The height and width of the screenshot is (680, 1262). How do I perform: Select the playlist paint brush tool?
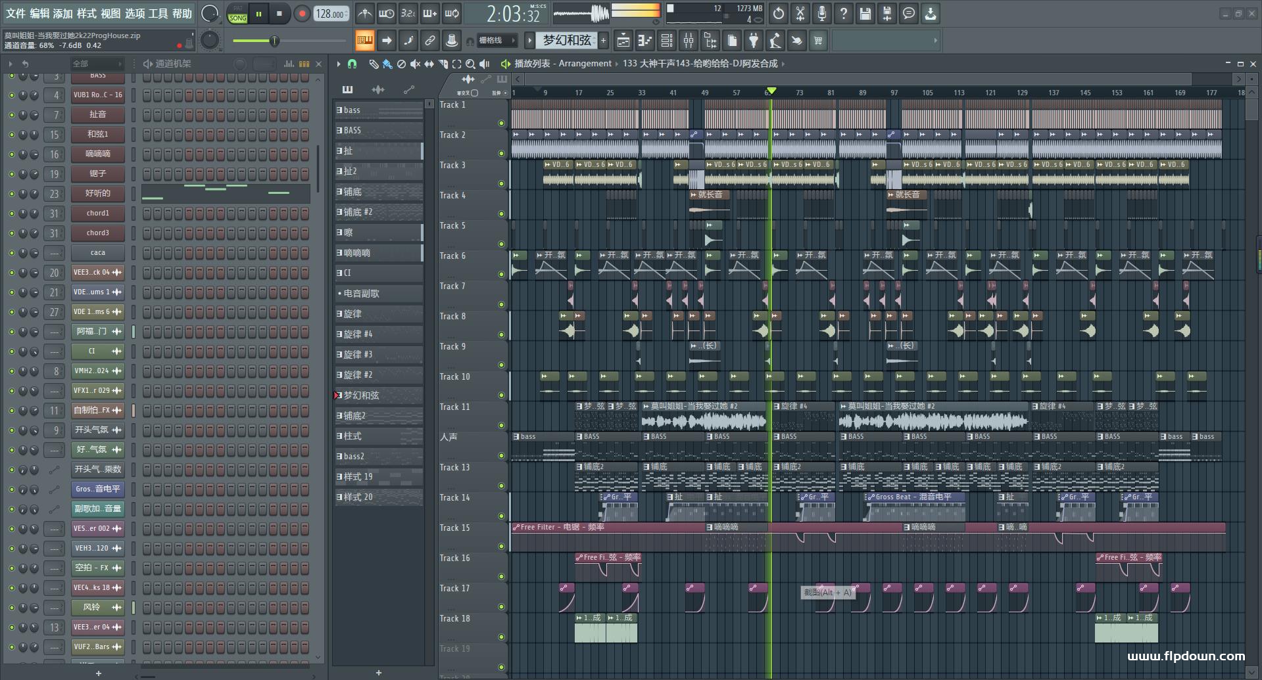[387, 64]
